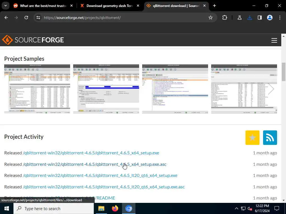Viewport: 286px width, 214px height.
Task: Reload the SourceForge page
Action: [26, 18]
